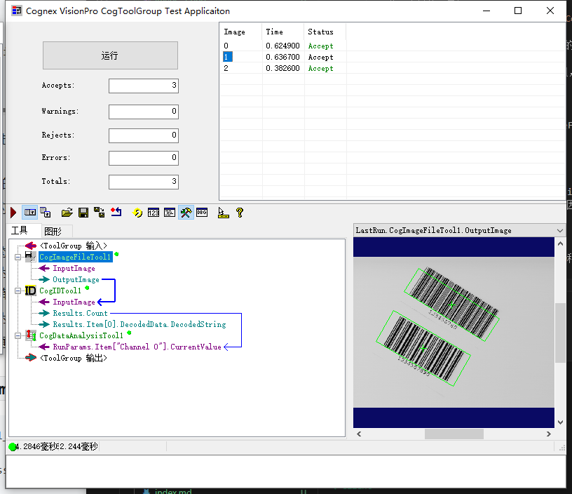Open the floating image display window icon

click(46, 213)
